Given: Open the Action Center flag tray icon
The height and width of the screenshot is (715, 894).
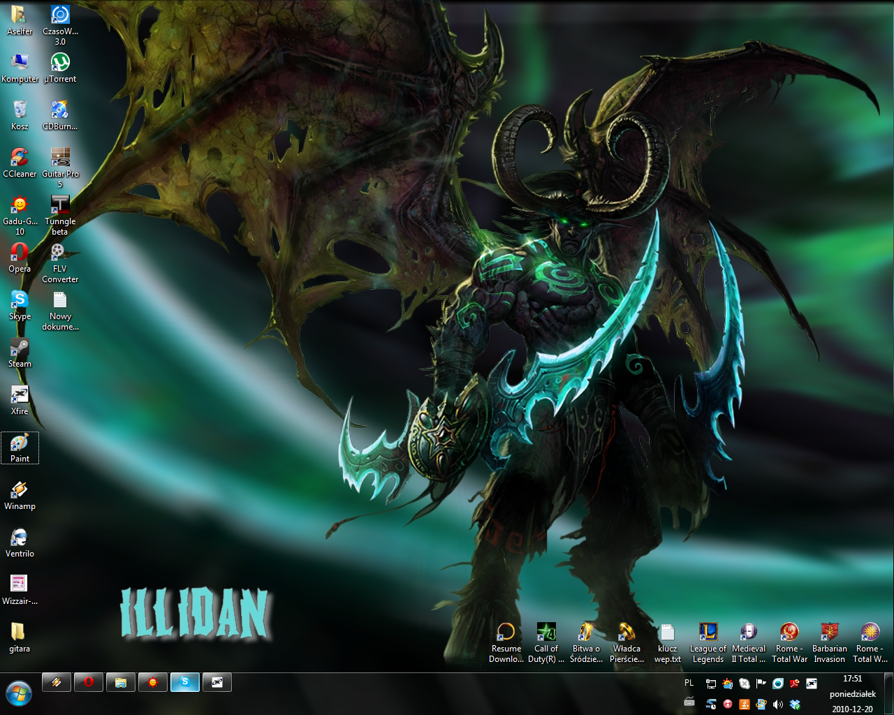Looking at the screenshot, I should (x=761, y=684).
